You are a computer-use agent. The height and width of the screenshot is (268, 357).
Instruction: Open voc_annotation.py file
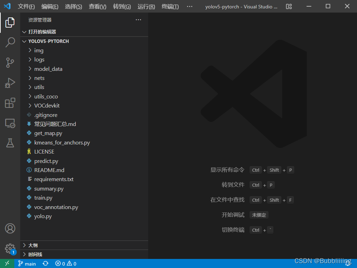pos(84,207)
